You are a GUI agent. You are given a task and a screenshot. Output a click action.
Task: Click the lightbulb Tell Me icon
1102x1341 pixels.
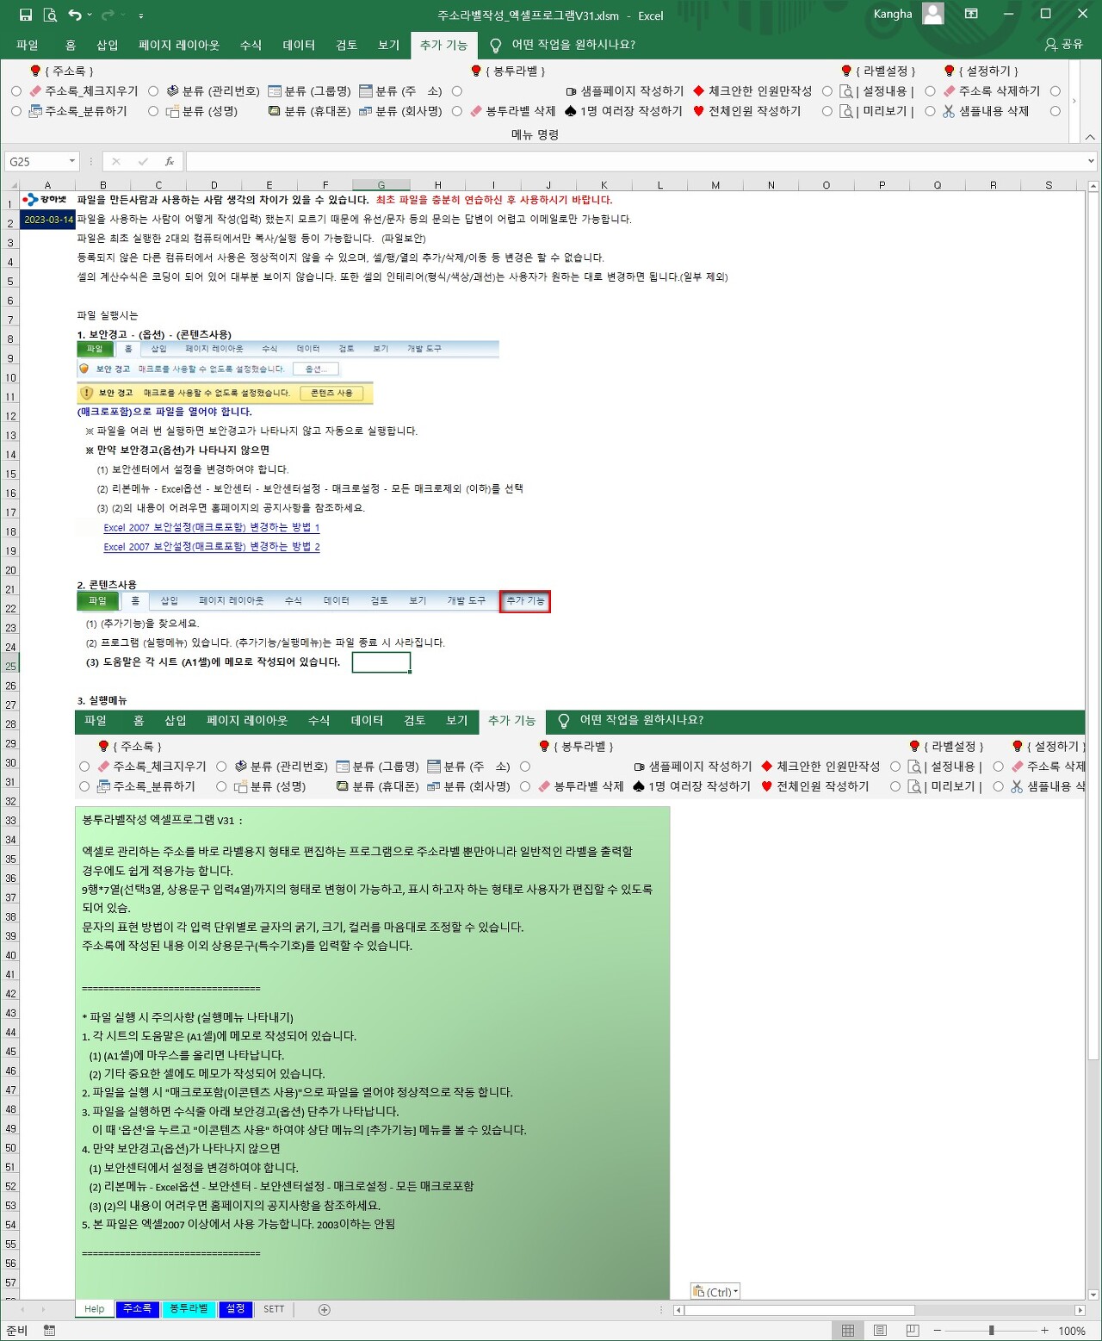[495, 45]
